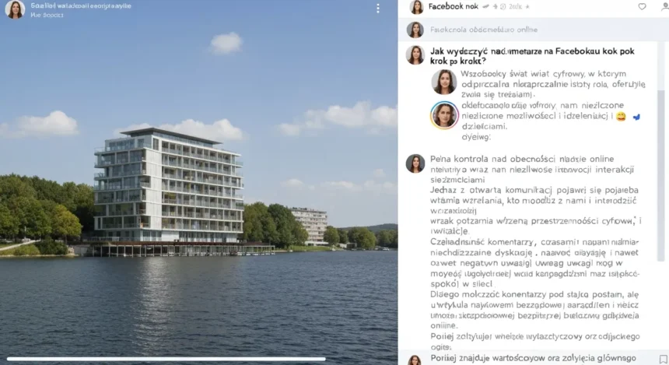Click the blue like reaction icon

[x=636, y=117]
